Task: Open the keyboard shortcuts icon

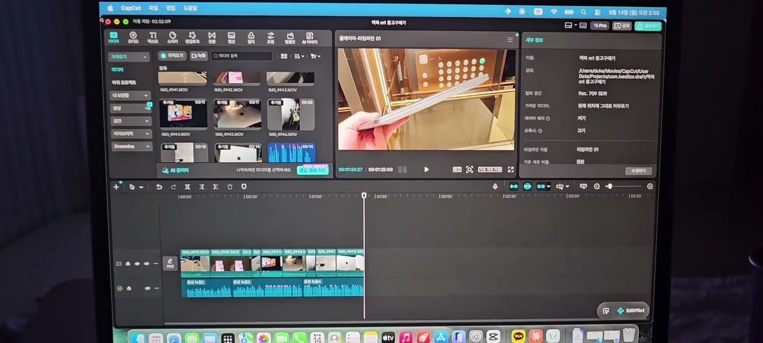Action: click(583, 25)
